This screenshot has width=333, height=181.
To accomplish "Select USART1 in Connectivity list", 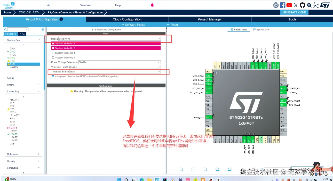I will [x=14, y=134].
